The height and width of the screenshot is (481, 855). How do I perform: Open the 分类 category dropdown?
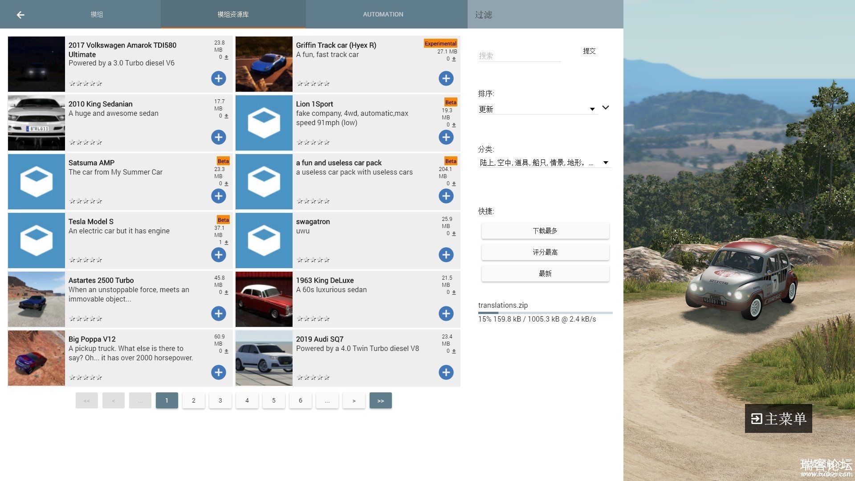click(x=544, y=163)
